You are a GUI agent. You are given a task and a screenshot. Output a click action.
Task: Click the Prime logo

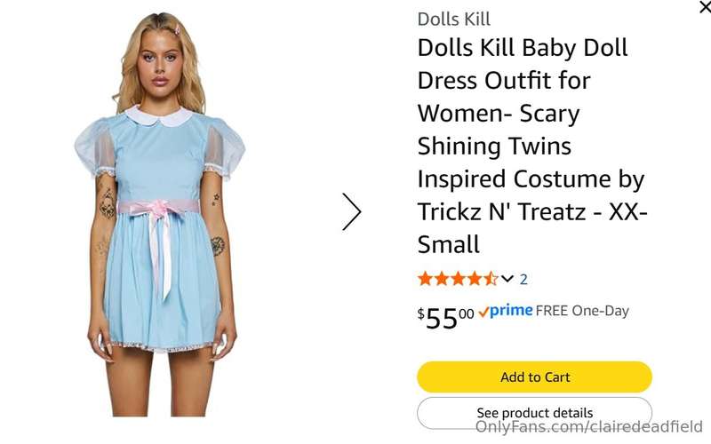(x=511, y=310)
